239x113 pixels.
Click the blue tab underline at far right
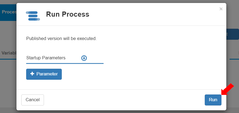tap(234, 59)
